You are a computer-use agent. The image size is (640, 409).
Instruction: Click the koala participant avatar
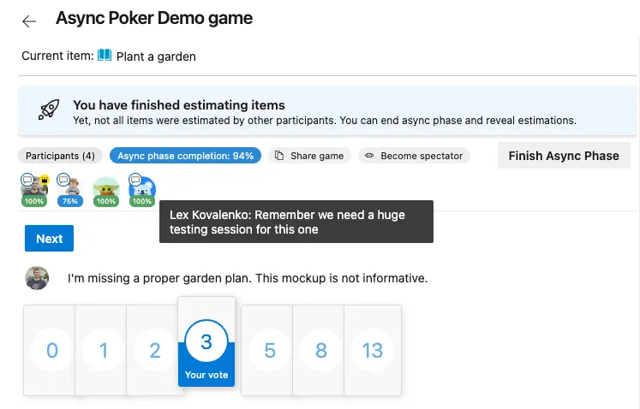(142, 190)
